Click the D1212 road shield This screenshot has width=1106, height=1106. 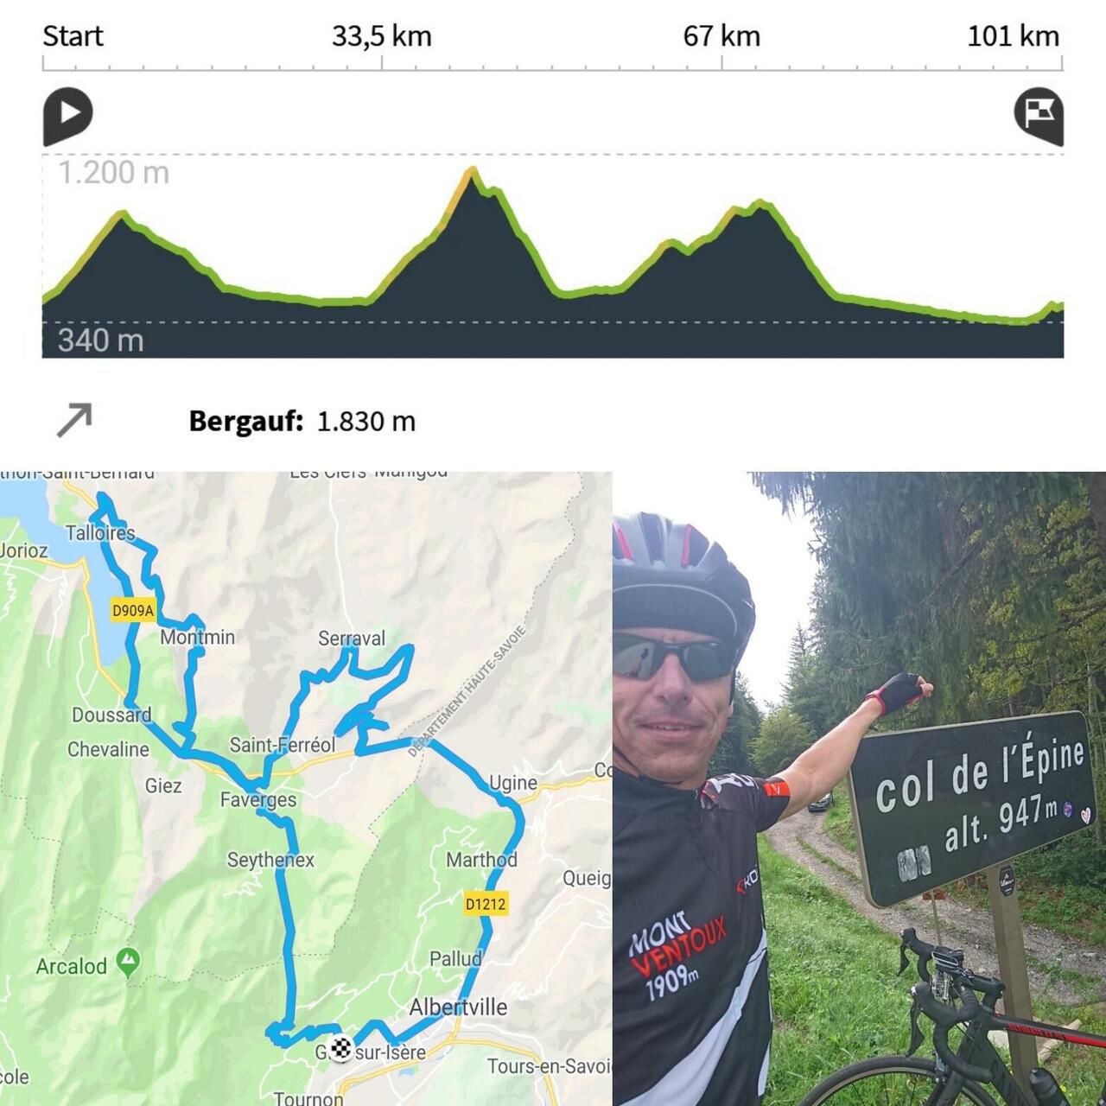point(486,904)
